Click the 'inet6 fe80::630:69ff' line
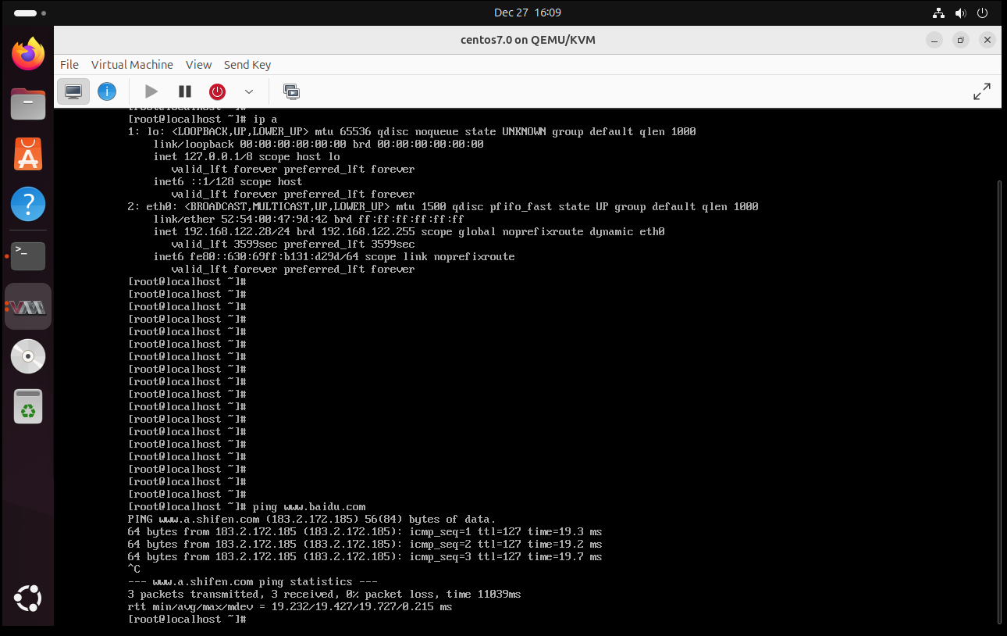 click(x=334, y=256)
